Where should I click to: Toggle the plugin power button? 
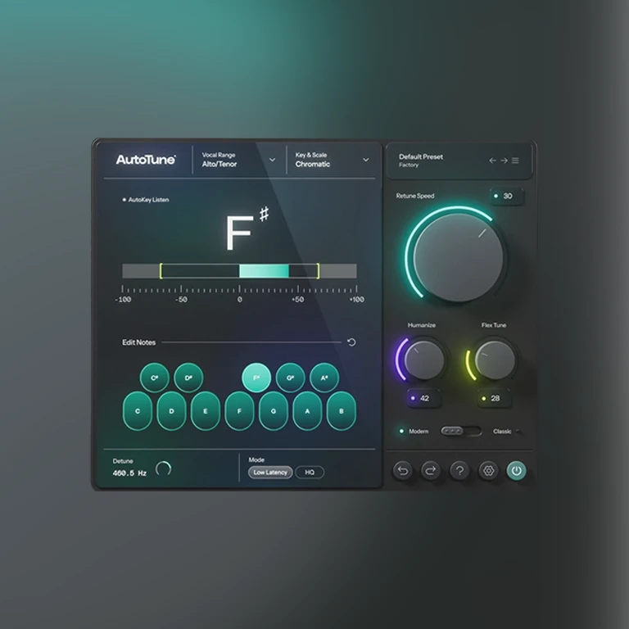pyautogui.click(x=517, y=470)
